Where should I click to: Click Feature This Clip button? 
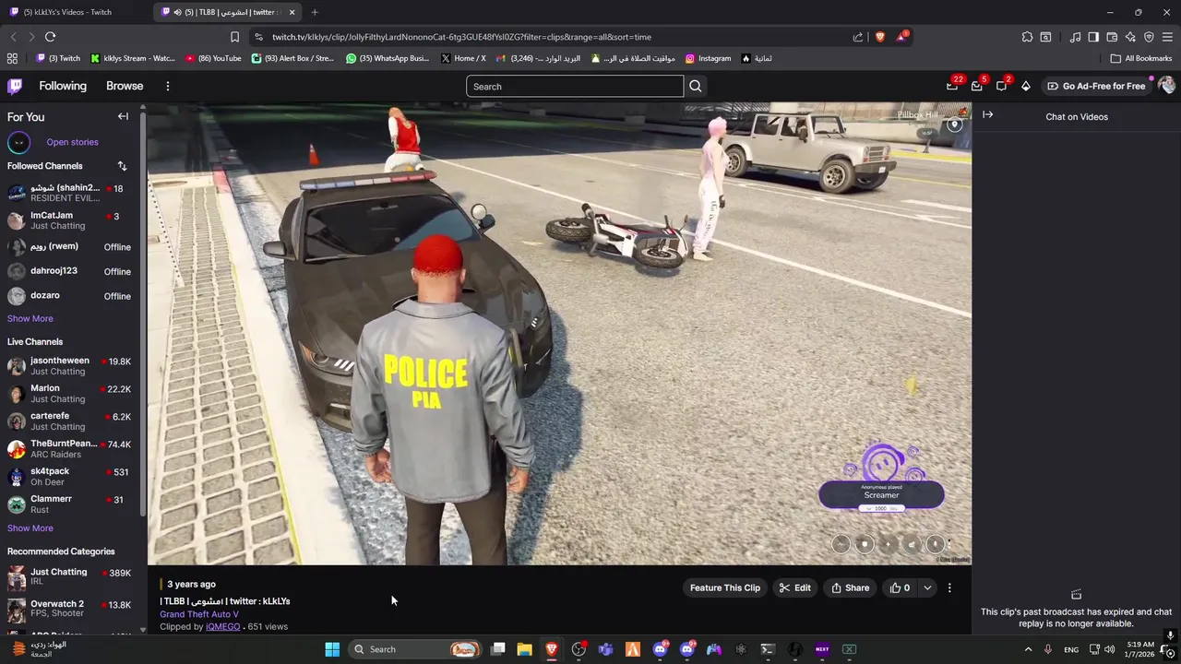[x=725, y=587]
